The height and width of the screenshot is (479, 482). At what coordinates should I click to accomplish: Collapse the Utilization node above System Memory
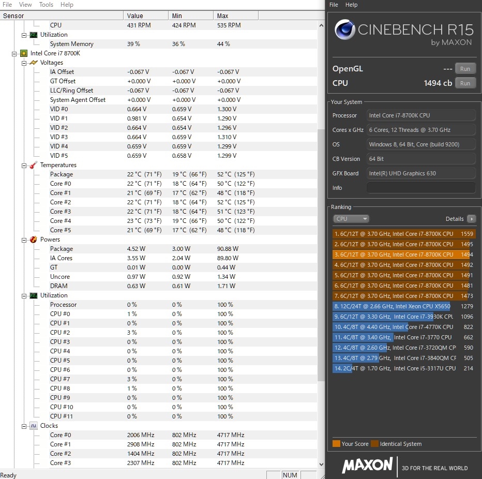tap(24, 35)
